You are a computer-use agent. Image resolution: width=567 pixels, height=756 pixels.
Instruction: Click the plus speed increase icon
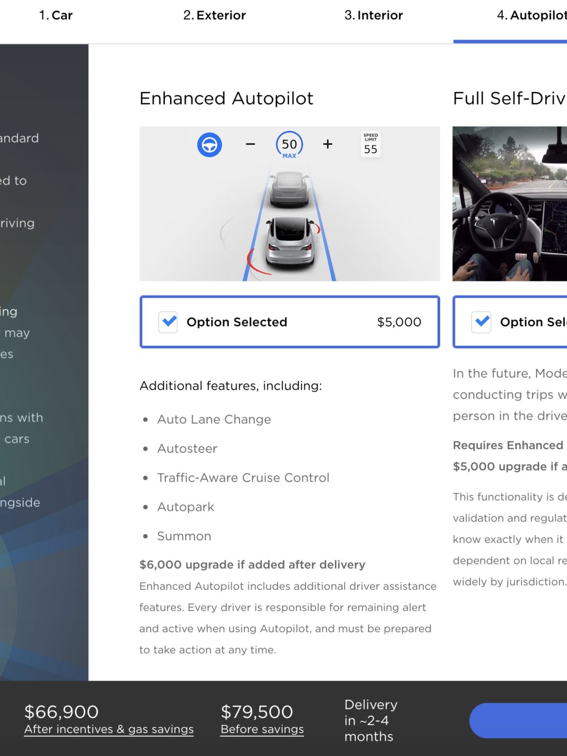pyautogui.click(x=327, y=145)
